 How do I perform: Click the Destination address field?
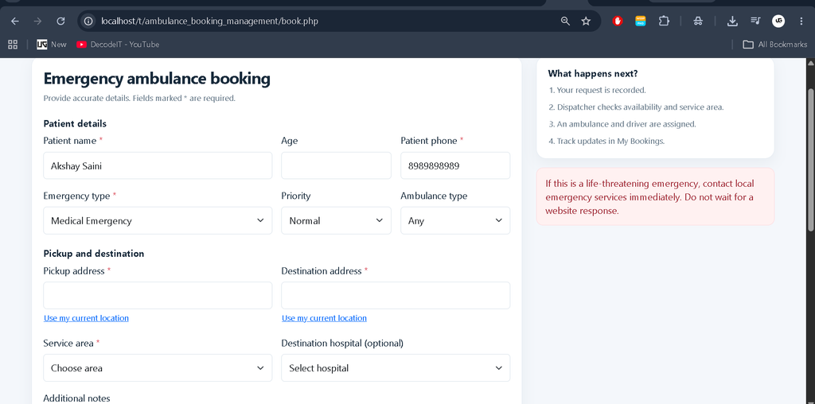(x=396, y=296)
